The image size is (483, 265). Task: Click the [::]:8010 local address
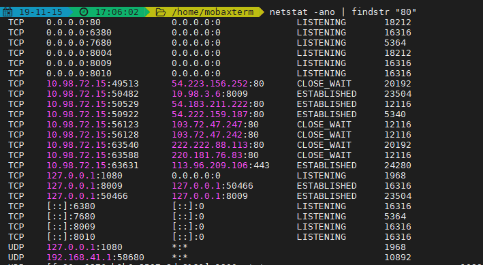click(x=71, y=236)
